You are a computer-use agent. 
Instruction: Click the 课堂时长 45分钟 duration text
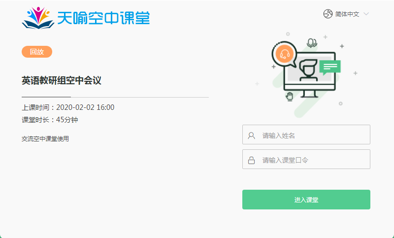coord(50,120)
